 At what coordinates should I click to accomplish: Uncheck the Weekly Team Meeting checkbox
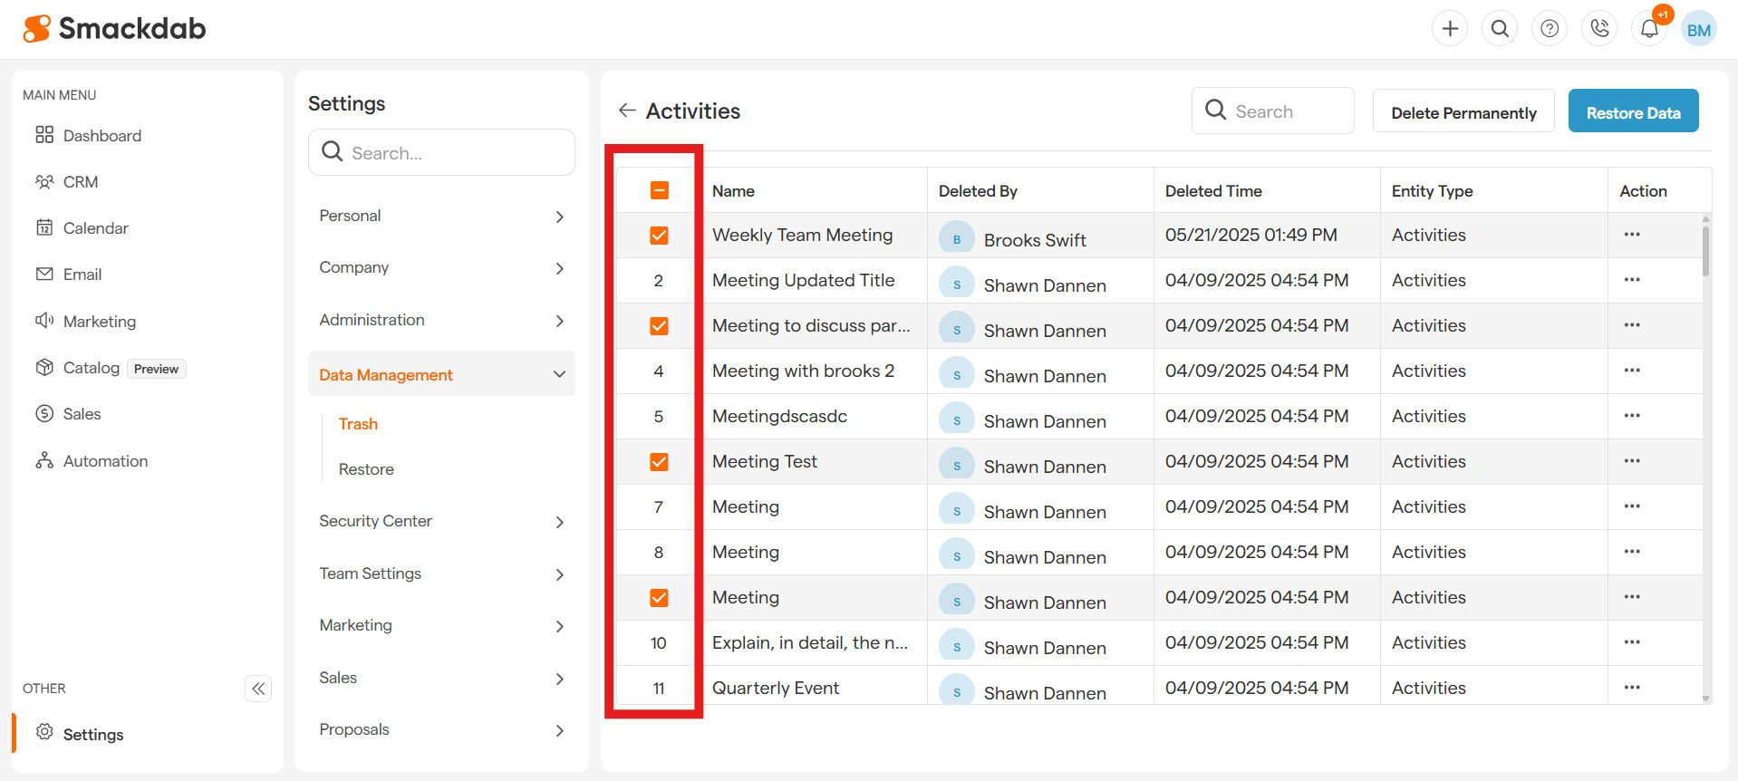click(659, 236)
